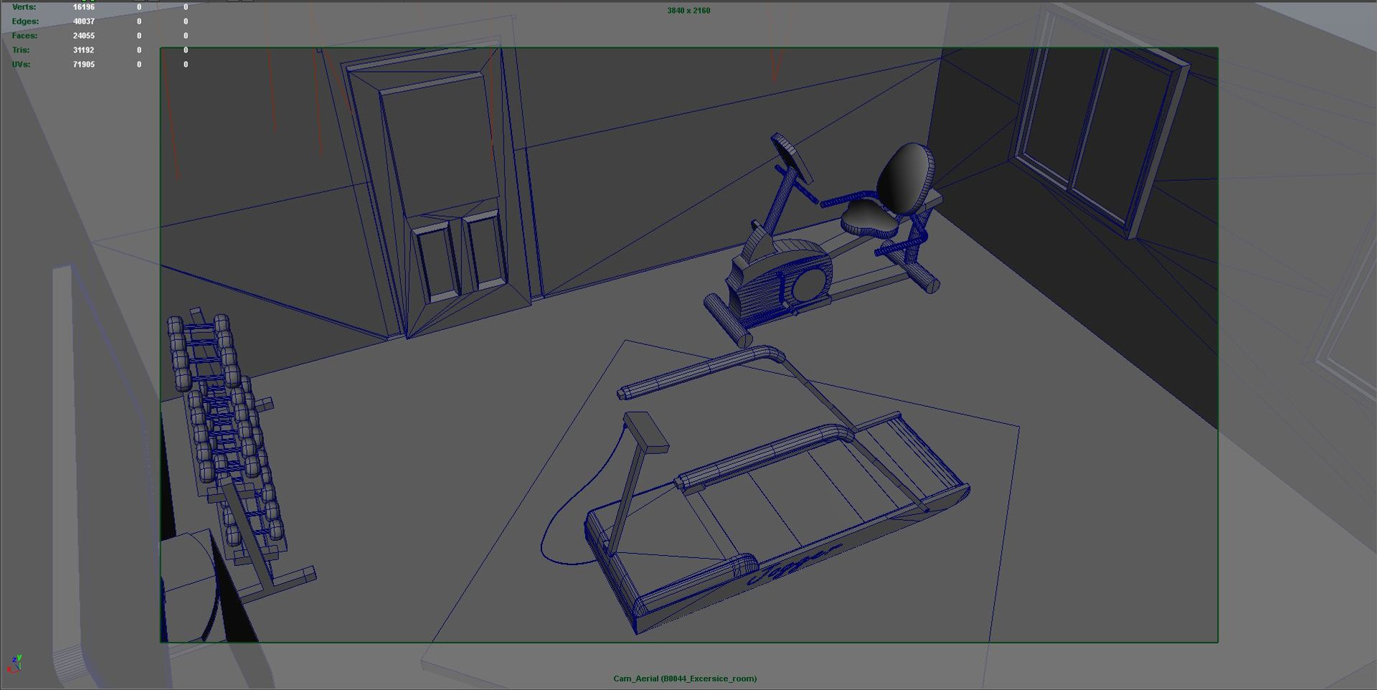Select the exercise bike display monitor
1377x690 pixels.
click(792, 159)
